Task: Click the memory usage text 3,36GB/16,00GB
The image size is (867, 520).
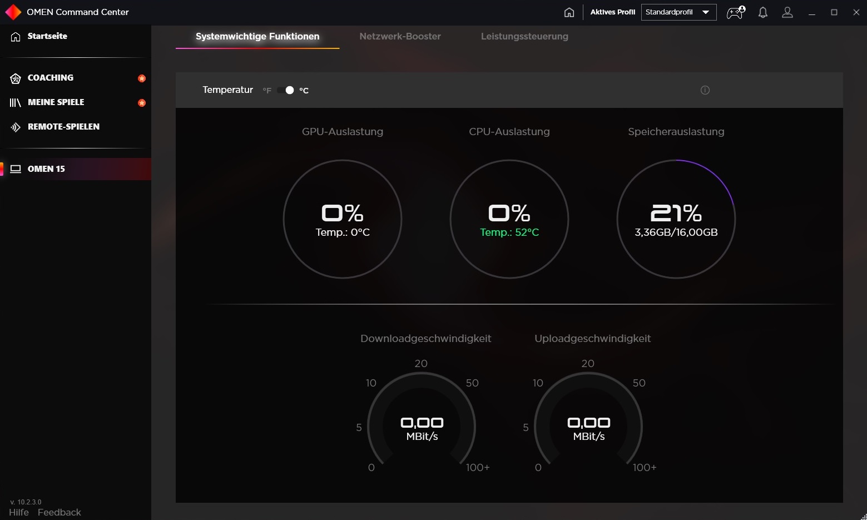Action: (x=676, y=232)
